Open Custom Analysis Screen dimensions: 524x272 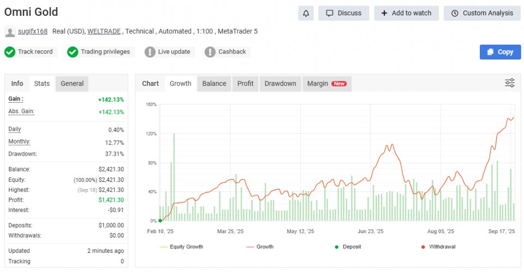(482, 14)
